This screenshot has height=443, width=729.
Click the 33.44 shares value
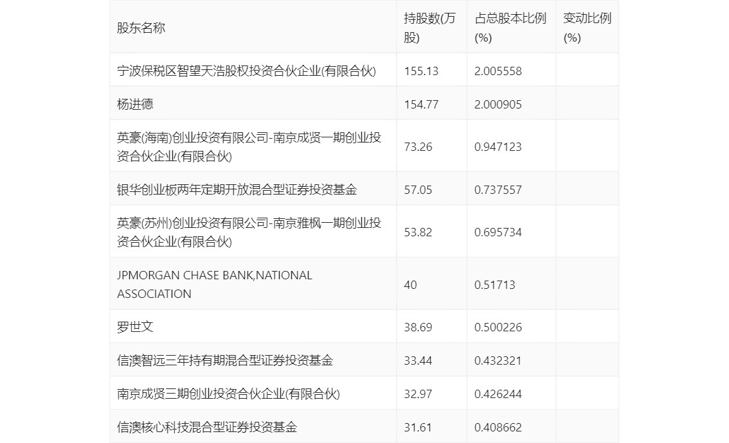click(418, 361)
